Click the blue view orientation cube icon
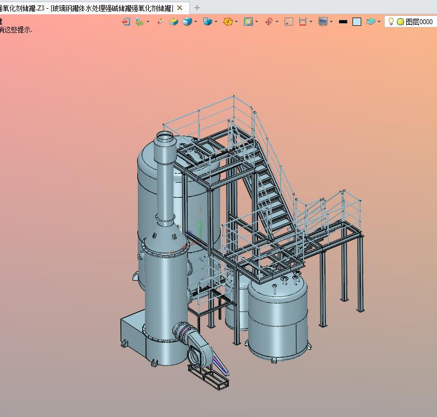 click(x=208, y=22)
